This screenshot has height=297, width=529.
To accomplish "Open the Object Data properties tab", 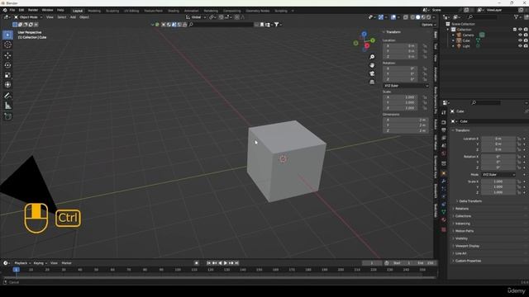I will 444,212.
